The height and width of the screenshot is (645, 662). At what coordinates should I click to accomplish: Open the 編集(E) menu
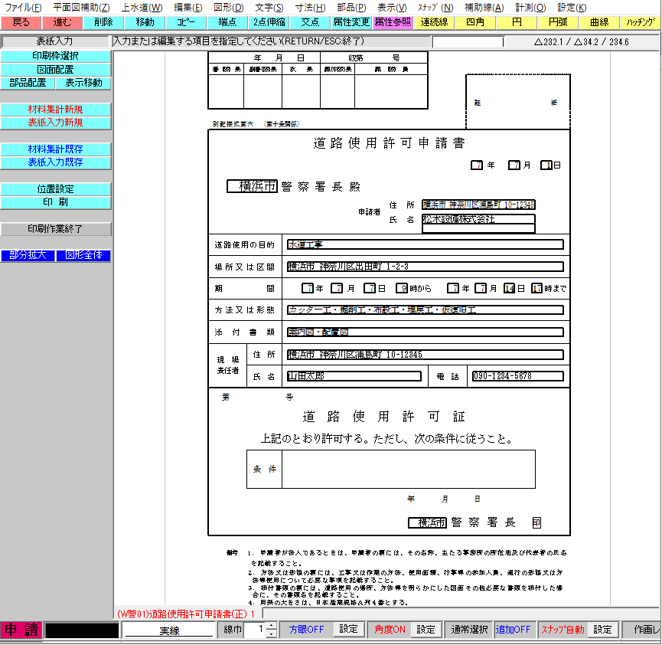[188, 8]
